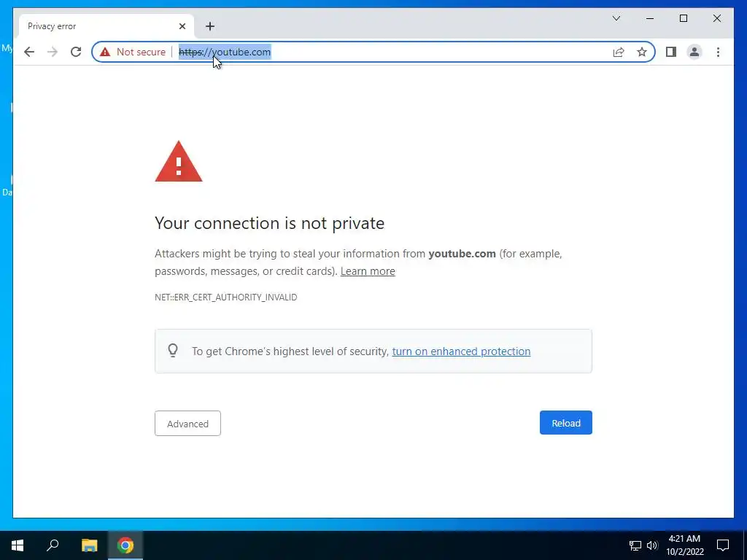Viewport: 747px width, 560px height.
Task: Click the forward navigation arrow
Action: click(x=53, y=52)
